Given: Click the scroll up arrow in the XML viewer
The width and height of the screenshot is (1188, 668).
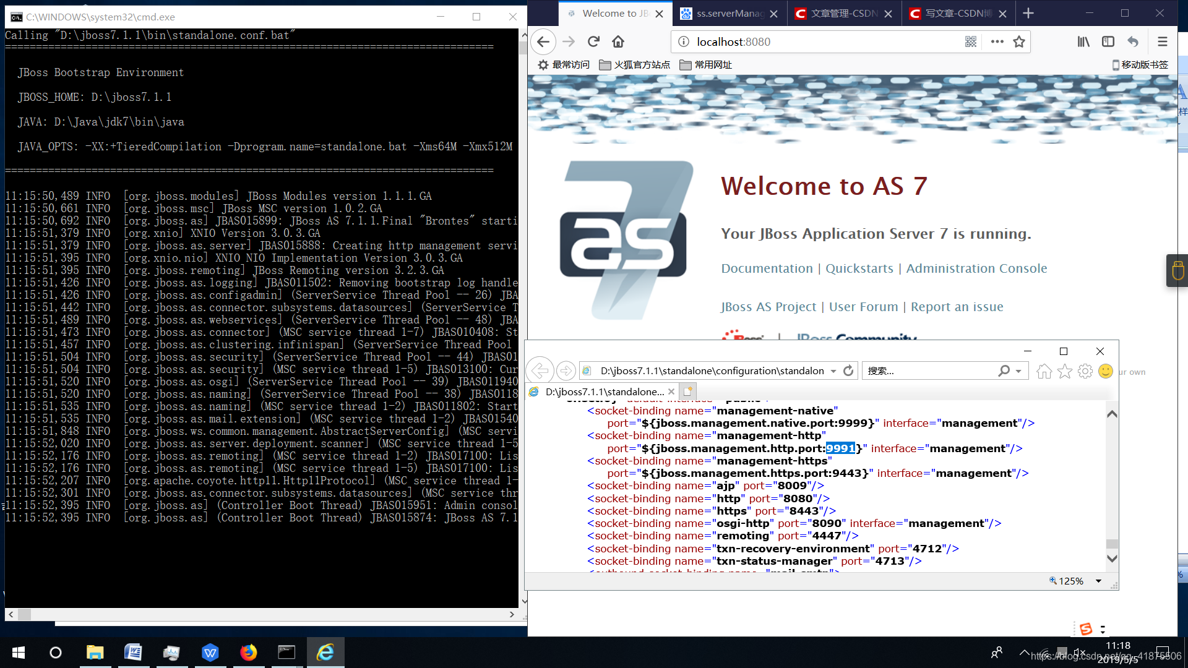Looking at the screenshot, I should point(1111,414).
